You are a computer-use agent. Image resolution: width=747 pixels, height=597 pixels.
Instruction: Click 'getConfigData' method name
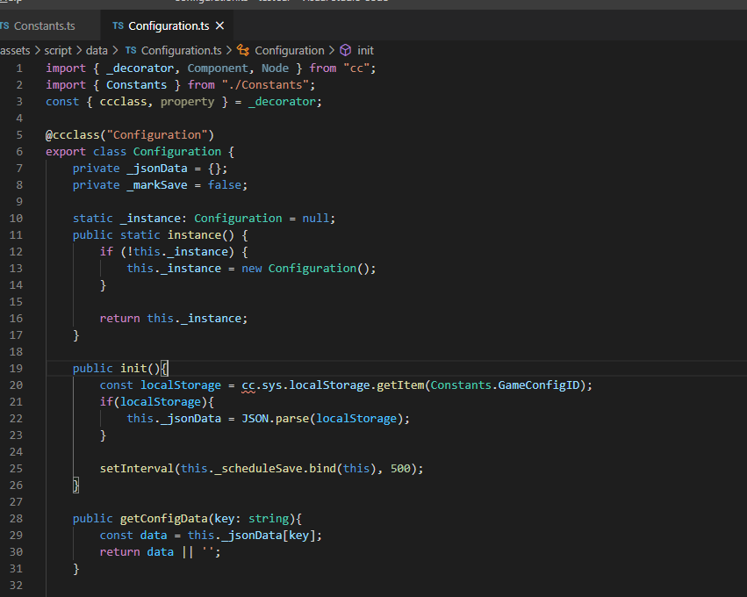(163, 518)
